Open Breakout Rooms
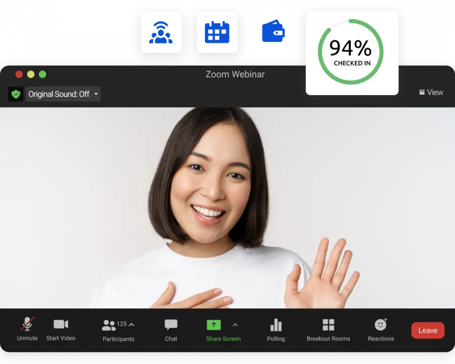This screenshot has height=364, width=455. (x=328, y=325)
